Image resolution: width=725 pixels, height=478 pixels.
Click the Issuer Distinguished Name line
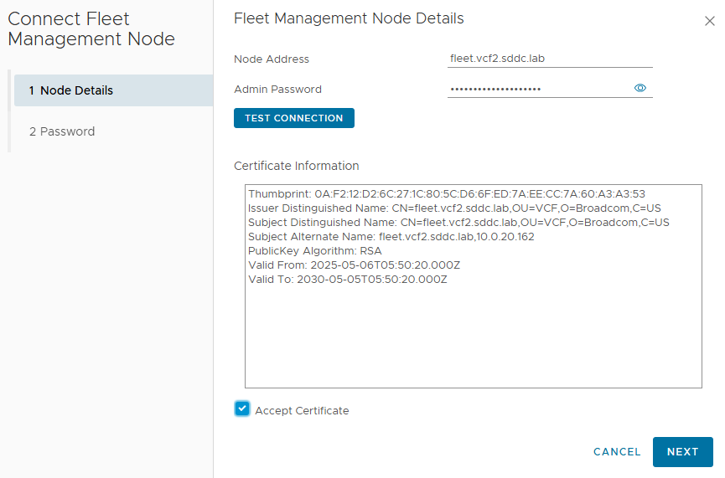click(458, 208)
